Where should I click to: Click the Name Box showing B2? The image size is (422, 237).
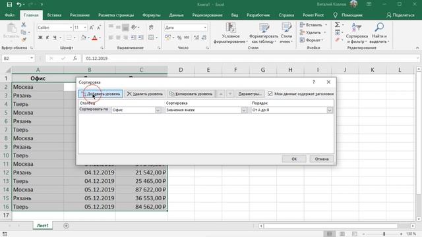tap(15, 59)
